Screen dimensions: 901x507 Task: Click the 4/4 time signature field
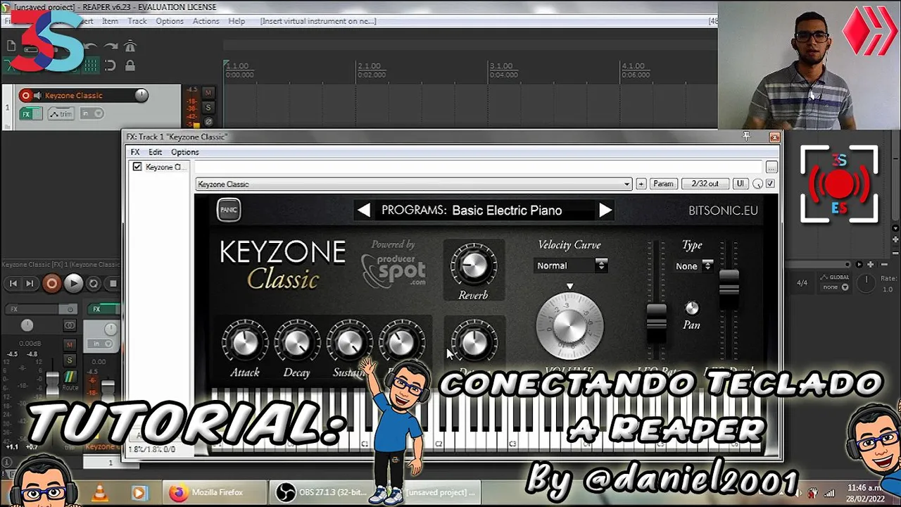pos(802,283)
